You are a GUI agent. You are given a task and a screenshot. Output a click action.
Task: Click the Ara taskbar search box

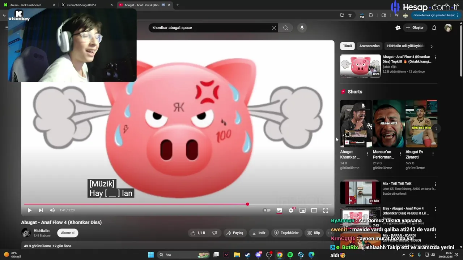[x=183, y=255]
